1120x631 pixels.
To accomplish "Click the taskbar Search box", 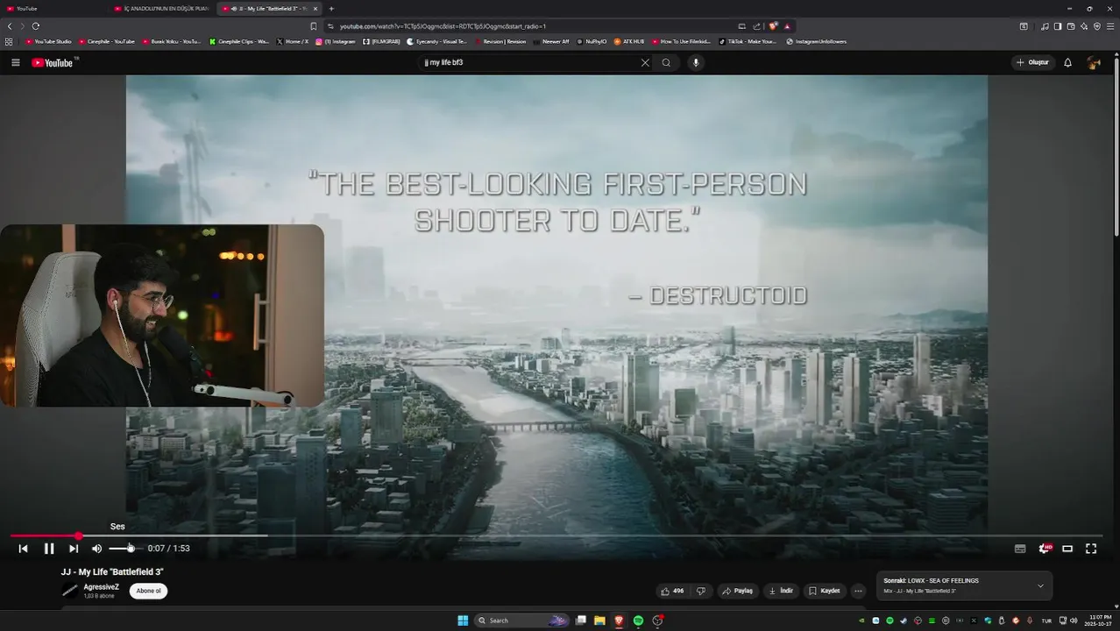I will click(522, 620).
